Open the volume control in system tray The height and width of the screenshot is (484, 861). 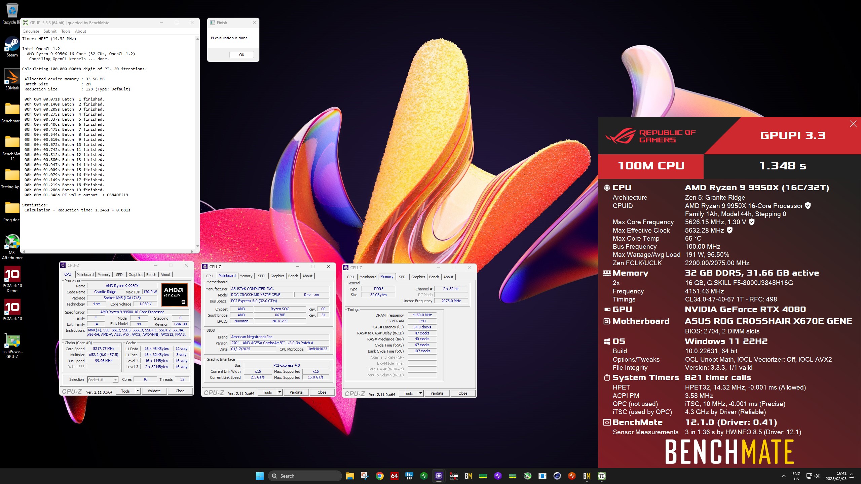click(817, 476)
